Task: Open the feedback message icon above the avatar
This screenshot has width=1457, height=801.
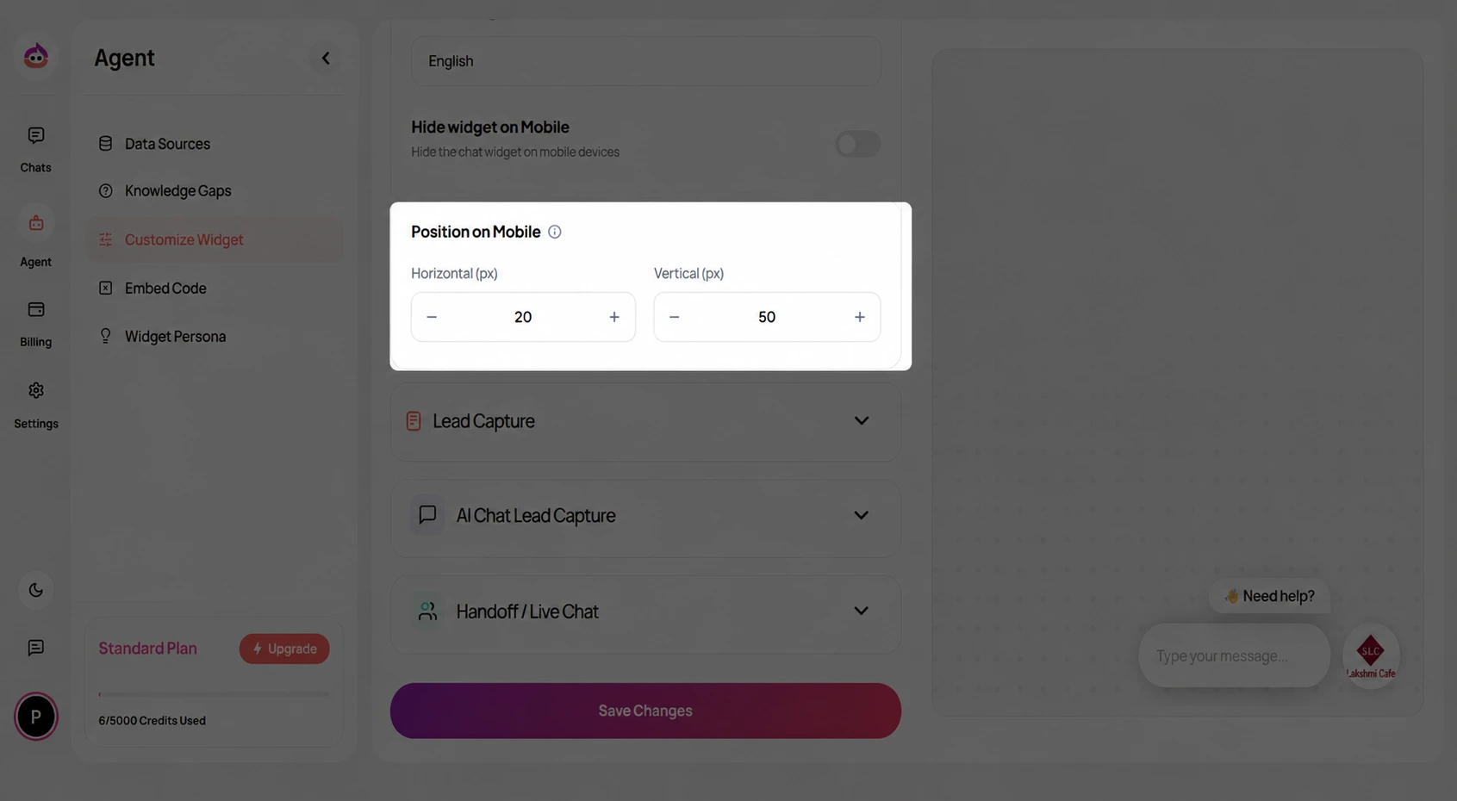Action: coord(36,648)
